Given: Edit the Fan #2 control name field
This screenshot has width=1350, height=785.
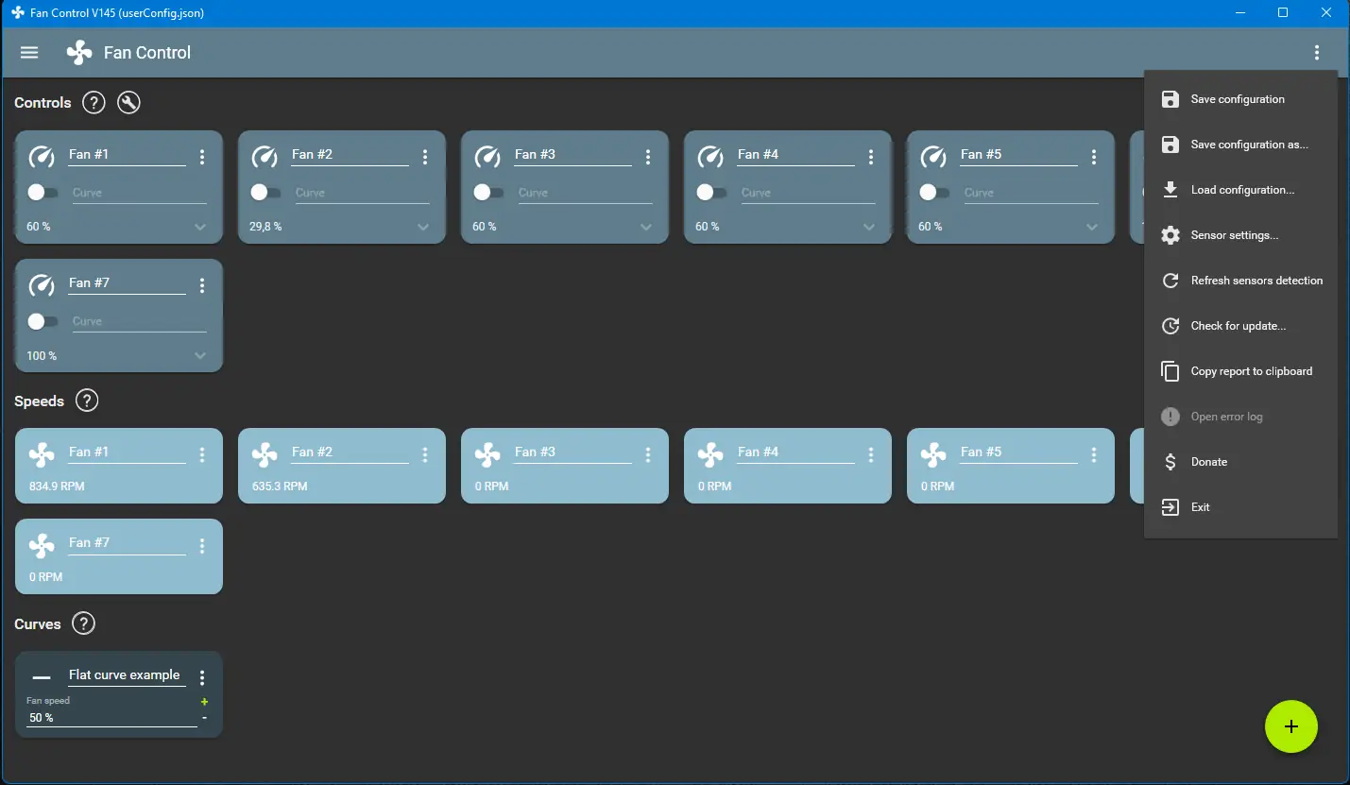Looking at the screenshot, I should (351, 155).
